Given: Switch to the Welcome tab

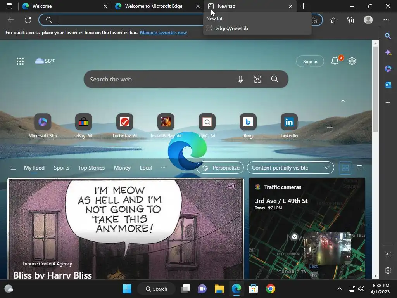Looking at the screenshot, I should 65,6.
